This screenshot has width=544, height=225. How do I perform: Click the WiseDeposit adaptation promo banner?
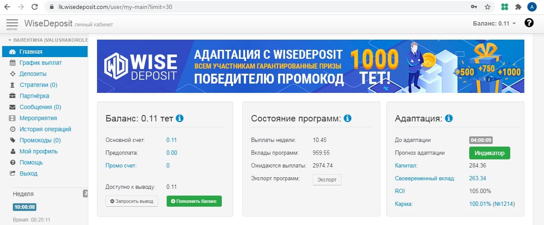pos(310,66)
